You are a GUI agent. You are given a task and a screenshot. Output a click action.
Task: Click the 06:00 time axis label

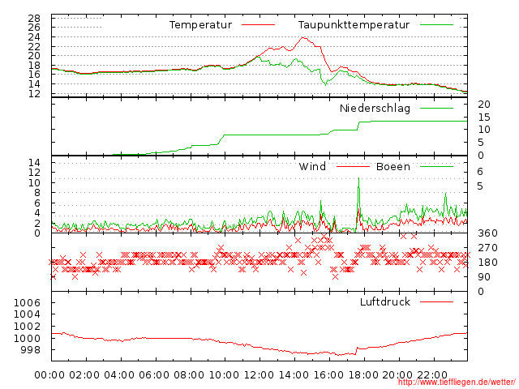click(x=154, y=375)
